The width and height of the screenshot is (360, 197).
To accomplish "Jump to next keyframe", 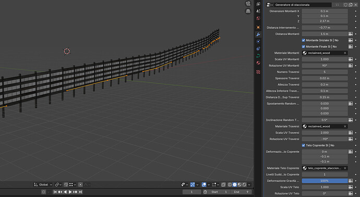I will [75, 192].
